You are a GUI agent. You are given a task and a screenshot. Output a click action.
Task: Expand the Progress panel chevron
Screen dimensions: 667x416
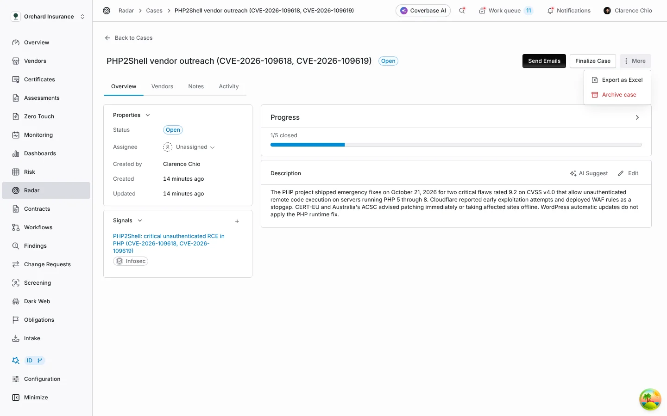coord(637,117)
